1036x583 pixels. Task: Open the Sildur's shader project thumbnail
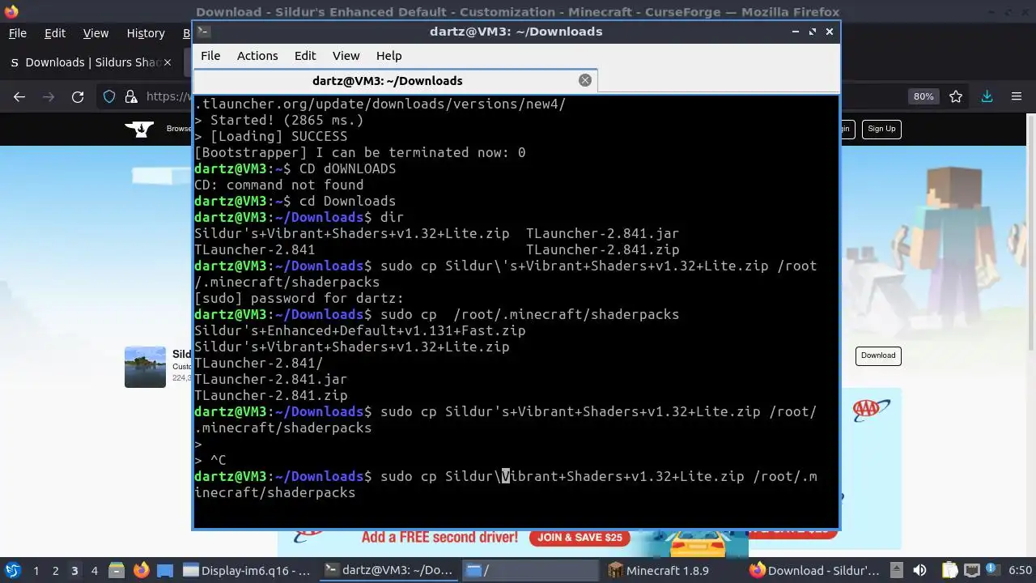[145, 367]
